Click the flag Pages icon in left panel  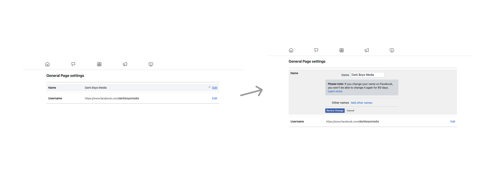[73, 64]
